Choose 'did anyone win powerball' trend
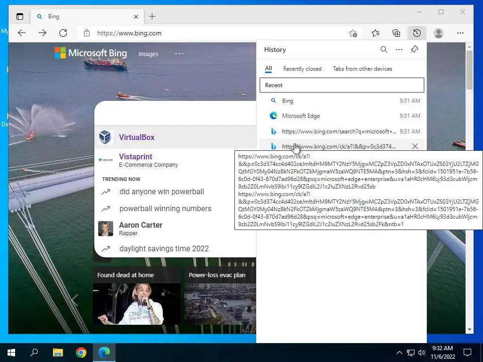This screenshot has height=362, width=483. [x=175, y=191]
